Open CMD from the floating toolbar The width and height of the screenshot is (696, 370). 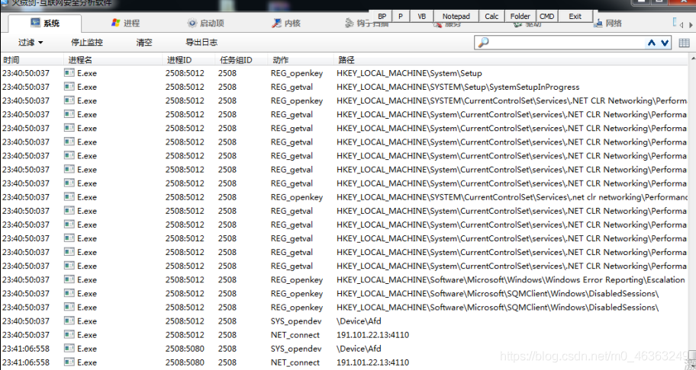pos(547,17)
